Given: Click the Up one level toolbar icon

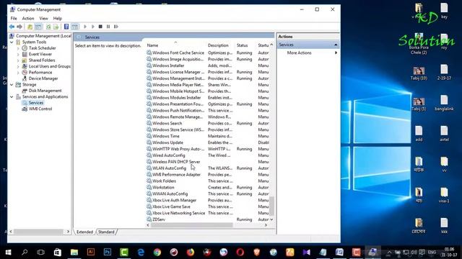Looking at the screenshot, I should click(30, 27).
